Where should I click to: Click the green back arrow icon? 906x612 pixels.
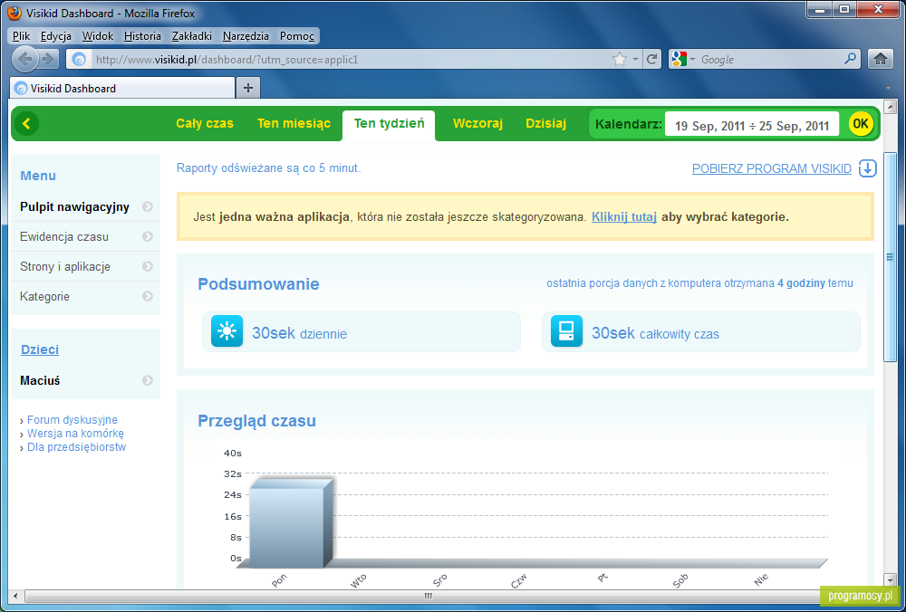pyautogui.click(x=26, y=123)
